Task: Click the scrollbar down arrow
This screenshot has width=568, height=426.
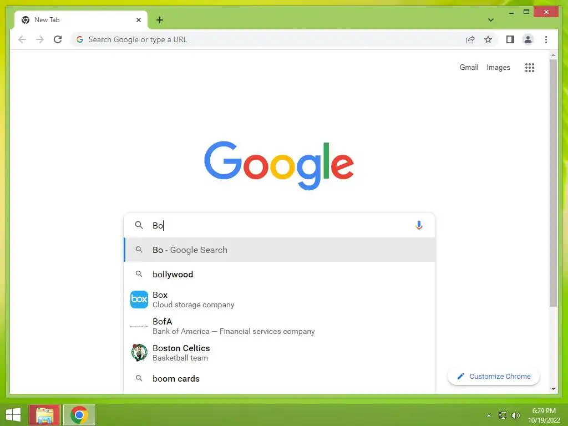Action: pyautogui.click(x=553, y=389)
